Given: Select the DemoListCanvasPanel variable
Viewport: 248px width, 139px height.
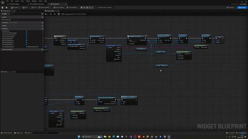Looking at the screenshot, I should pyautogui.click(x=9, y=35).
